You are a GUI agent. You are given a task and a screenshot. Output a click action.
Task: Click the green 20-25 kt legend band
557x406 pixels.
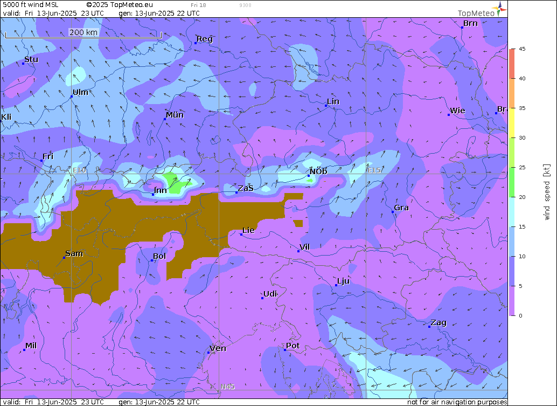point(512,182)
